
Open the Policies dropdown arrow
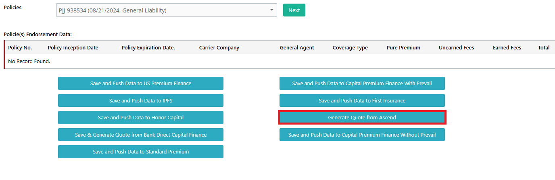[x=271, y=10]
